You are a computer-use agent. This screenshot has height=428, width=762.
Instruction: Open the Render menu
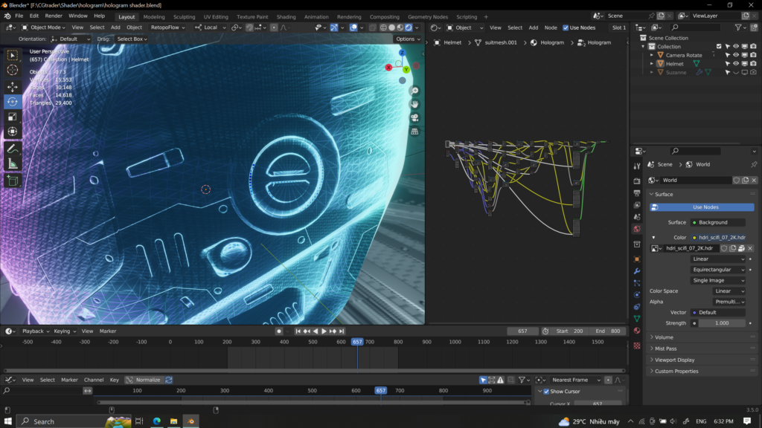[54, 16]
